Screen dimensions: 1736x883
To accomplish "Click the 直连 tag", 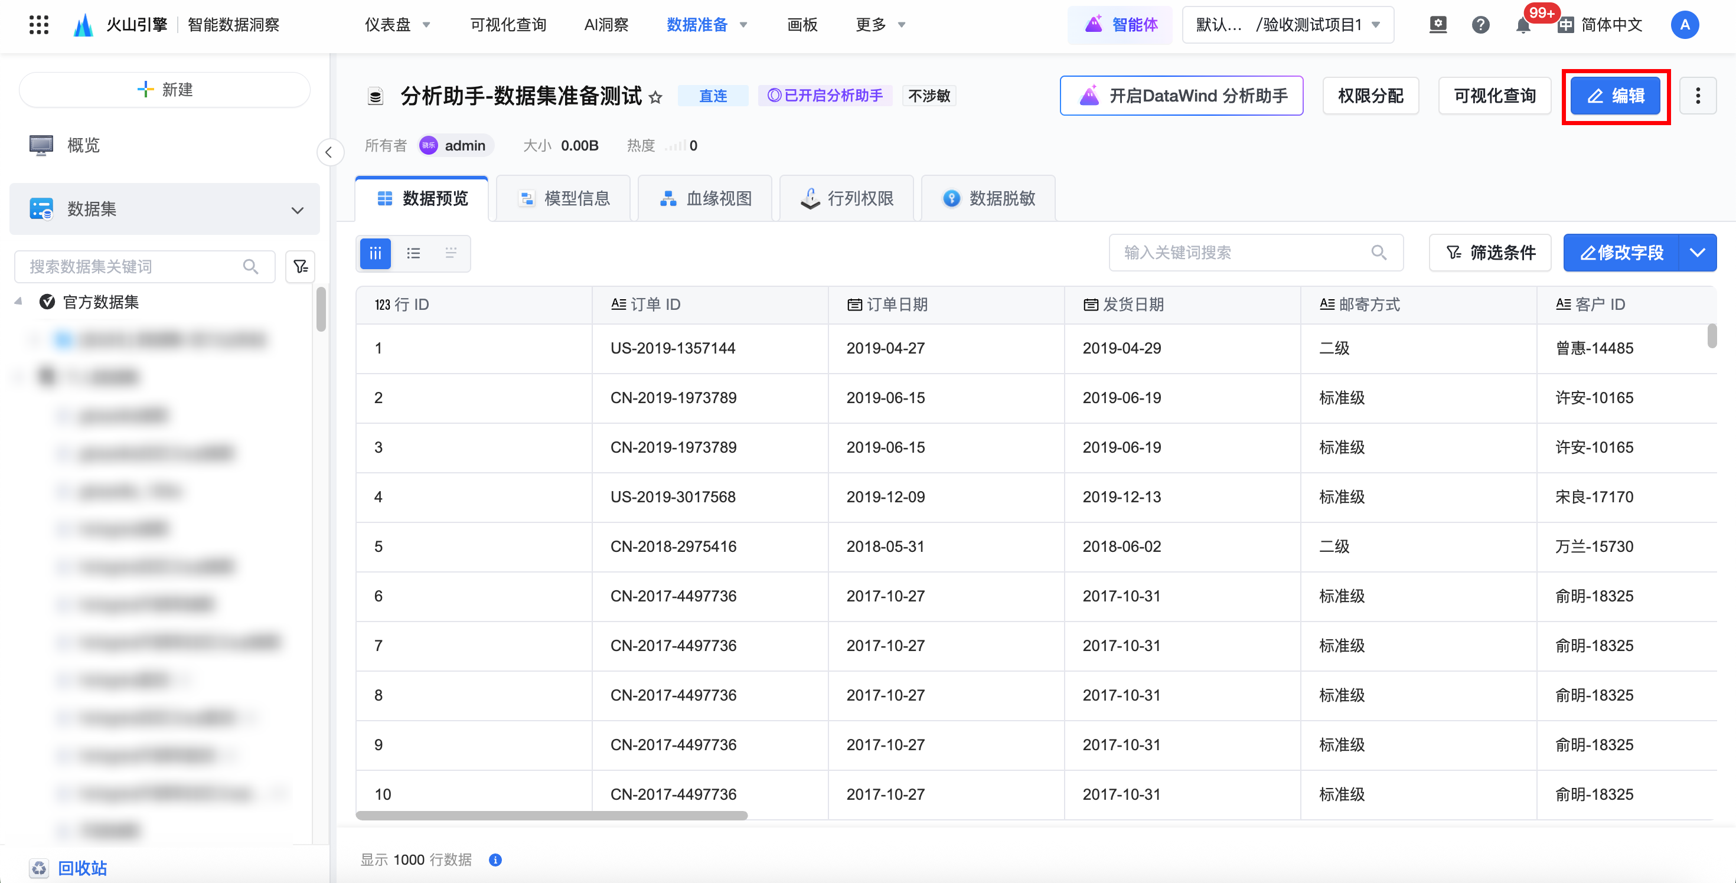I will (712, 96).
